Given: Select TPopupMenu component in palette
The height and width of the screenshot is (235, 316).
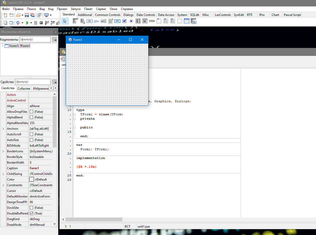Looking at the screenshot, I should (83, 21).
